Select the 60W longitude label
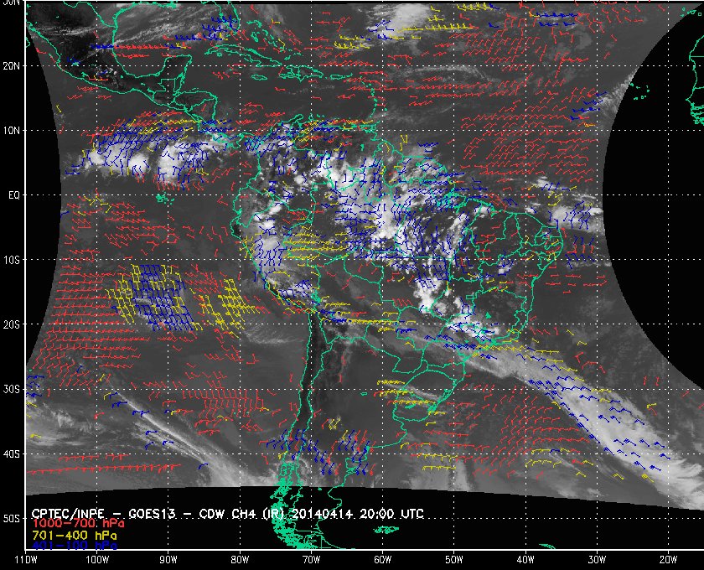704x570 pixels. coord(382,560)
